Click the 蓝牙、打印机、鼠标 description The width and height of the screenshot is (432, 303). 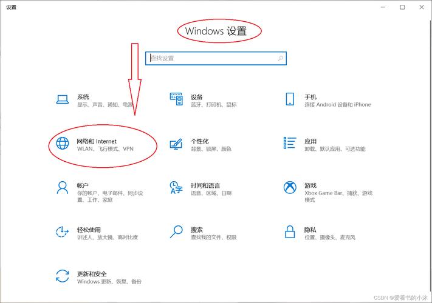point(213,105)
